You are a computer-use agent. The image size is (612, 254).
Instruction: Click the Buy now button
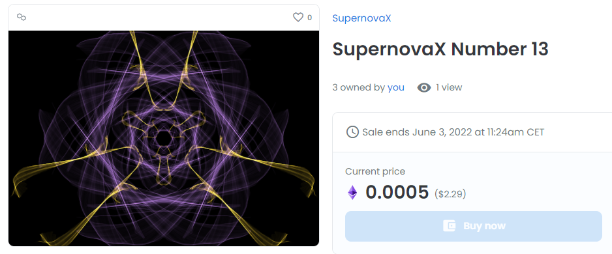(x=474, y=227)
